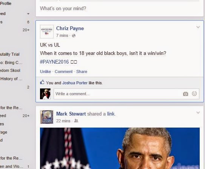Image resolution: width=205 pixels, height=169 pixels.
Task: Share Chriz Payne's post
Action: click(x=82, y=72)
